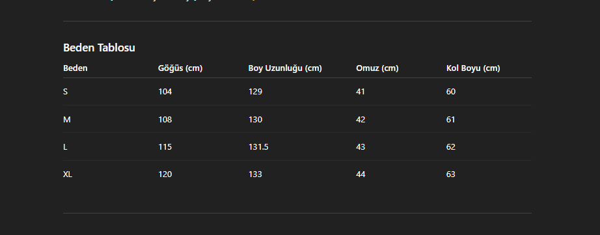600x235 pixels.
Task: Click the Boy Uzunluğu (cm) header
Action: click(285, 68)
